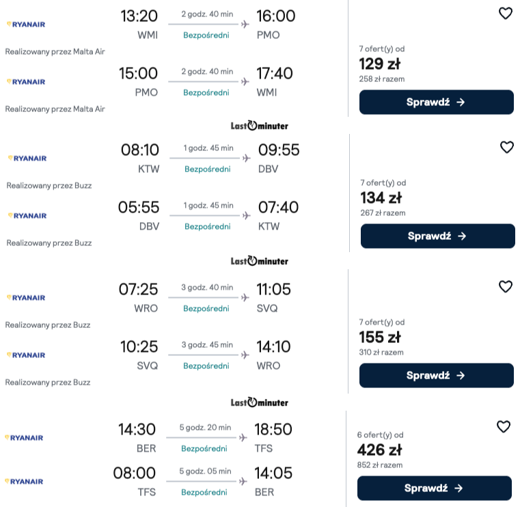Mark the BER–TFS flight as favorite

click(504, 427)
